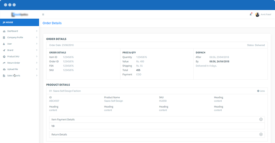Click the Order Details page title
Screen dimensions: 275x143
pyautogui.click(x=52, y=23)
